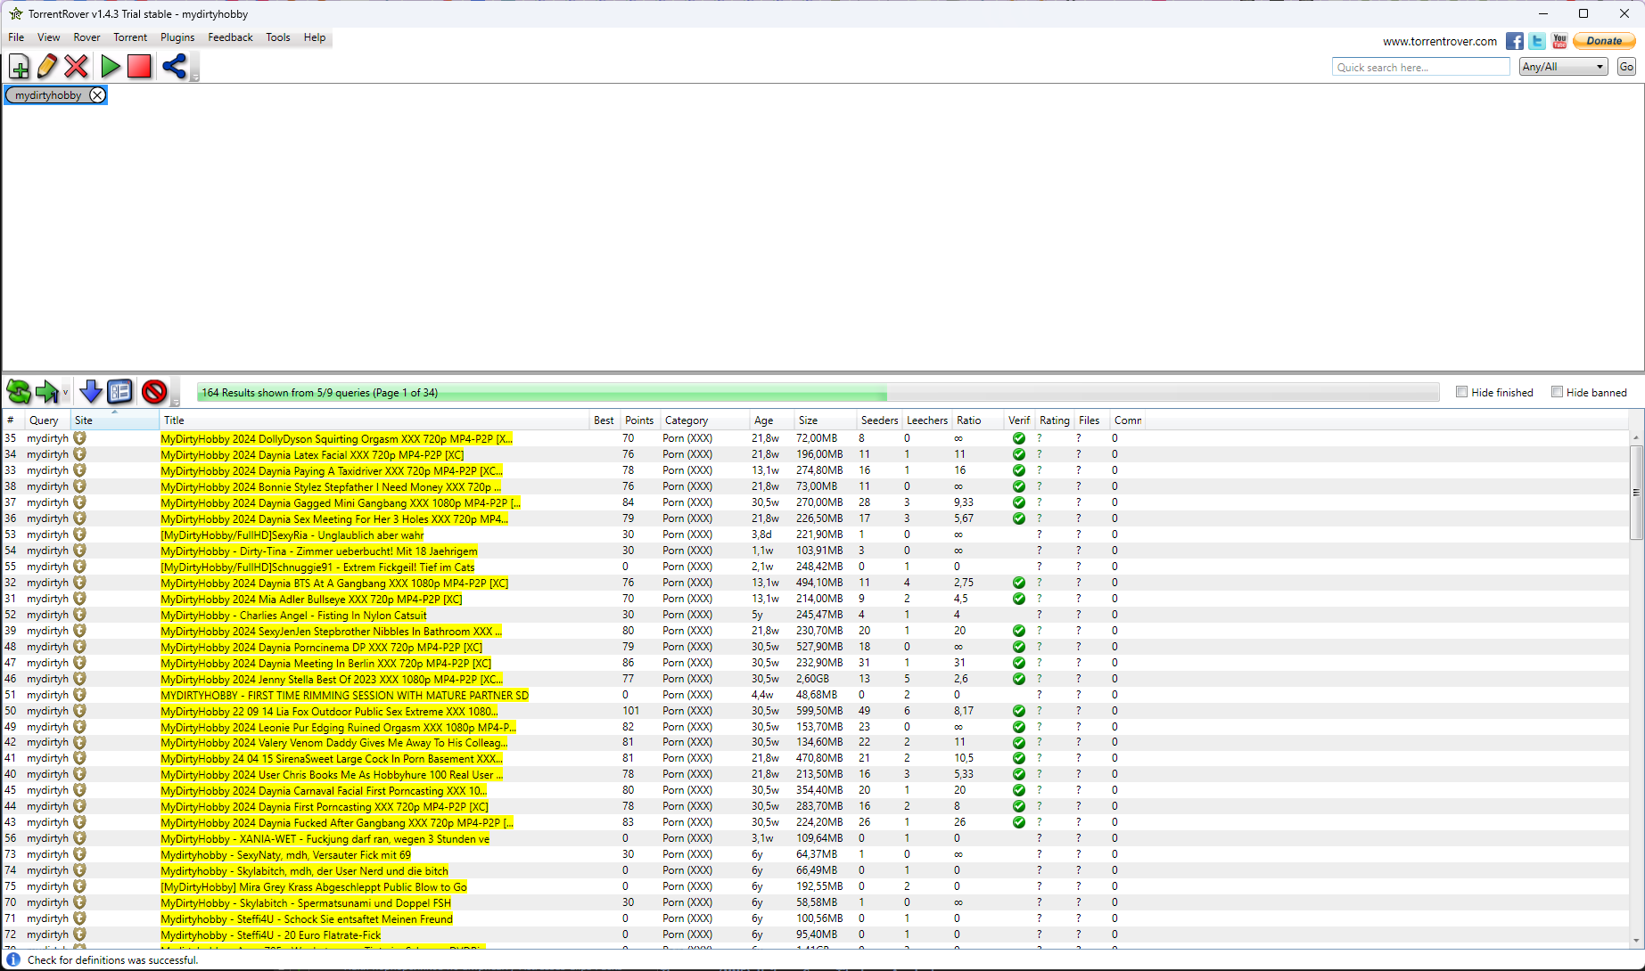Viewport: 1645px width, 971px height.
Task: Click the Quick search input field
Action: pyautogui.click(x=1420, y=67)
